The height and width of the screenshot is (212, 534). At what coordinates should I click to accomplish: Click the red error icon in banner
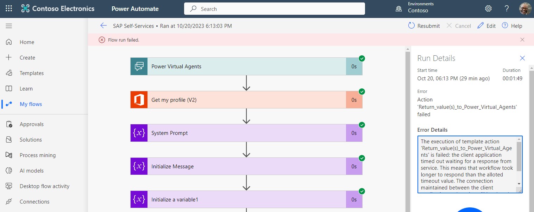coord(102,40)
